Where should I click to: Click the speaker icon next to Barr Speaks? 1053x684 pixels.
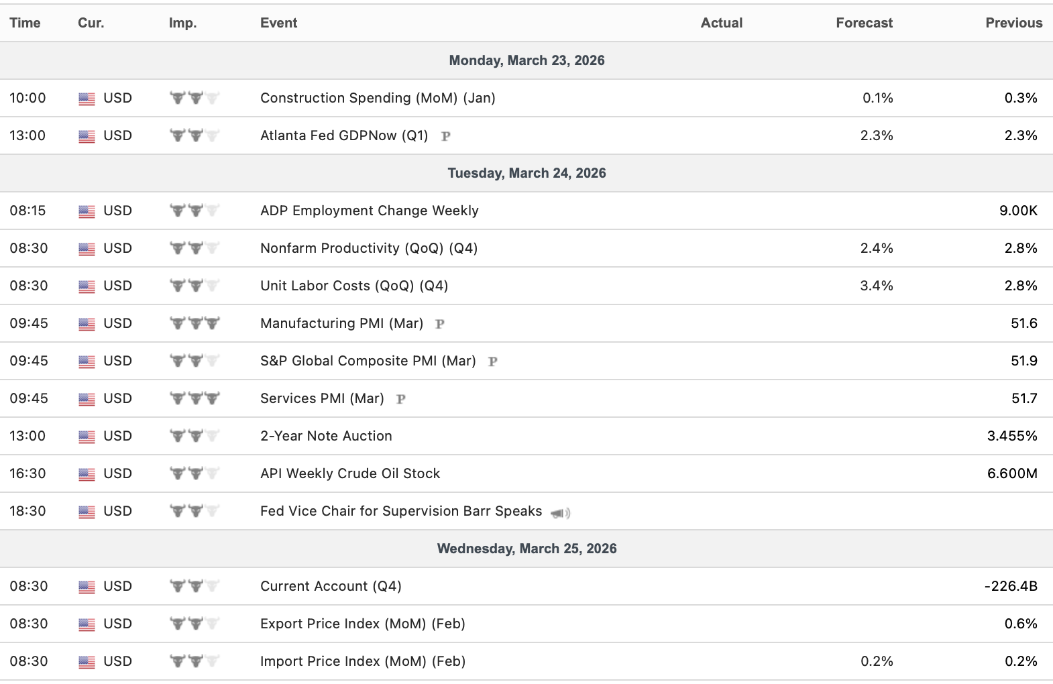coord(560,513)
